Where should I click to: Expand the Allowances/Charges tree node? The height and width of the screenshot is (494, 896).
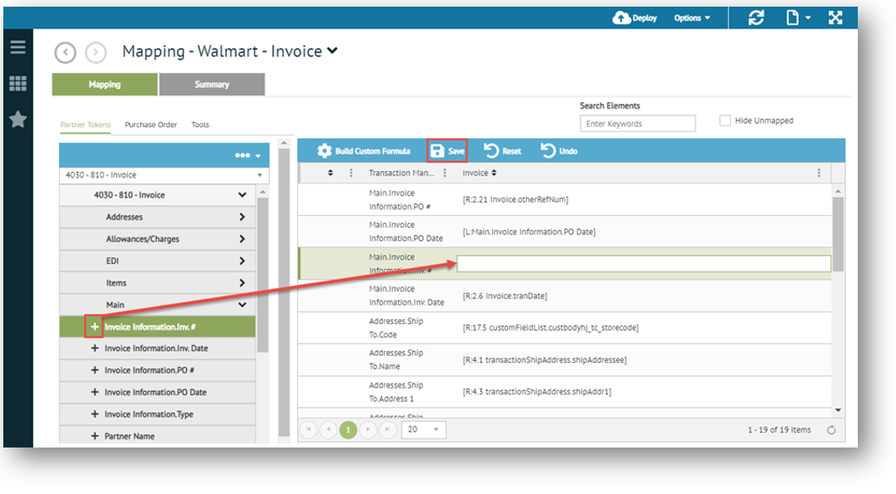[x=242, y=239]
